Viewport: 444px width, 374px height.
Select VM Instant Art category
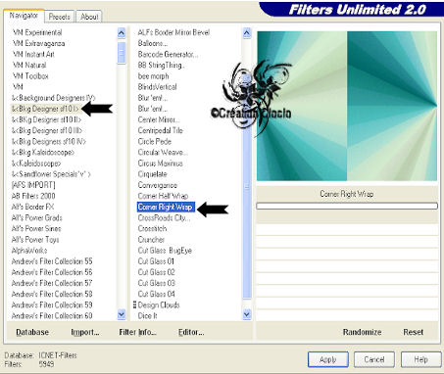click(33, 54)
